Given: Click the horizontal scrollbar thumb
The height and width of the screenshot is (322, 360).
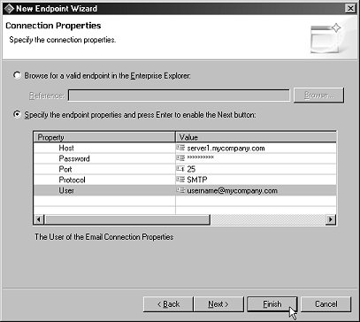Looking at the screenshot, I should pyautogui.click(x=126, y=219).
